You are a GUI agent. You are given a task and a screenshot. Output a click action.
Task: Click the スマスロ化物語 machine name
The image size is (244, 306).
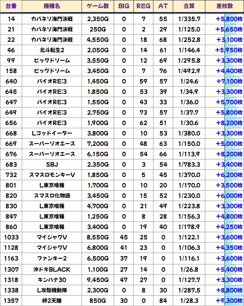tap(52, 196)
